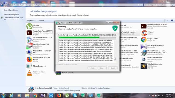The width and height of the screenshot is (175, 98).
Task: Open Internet Explorer from the taskbar
Action: (11, 96)
